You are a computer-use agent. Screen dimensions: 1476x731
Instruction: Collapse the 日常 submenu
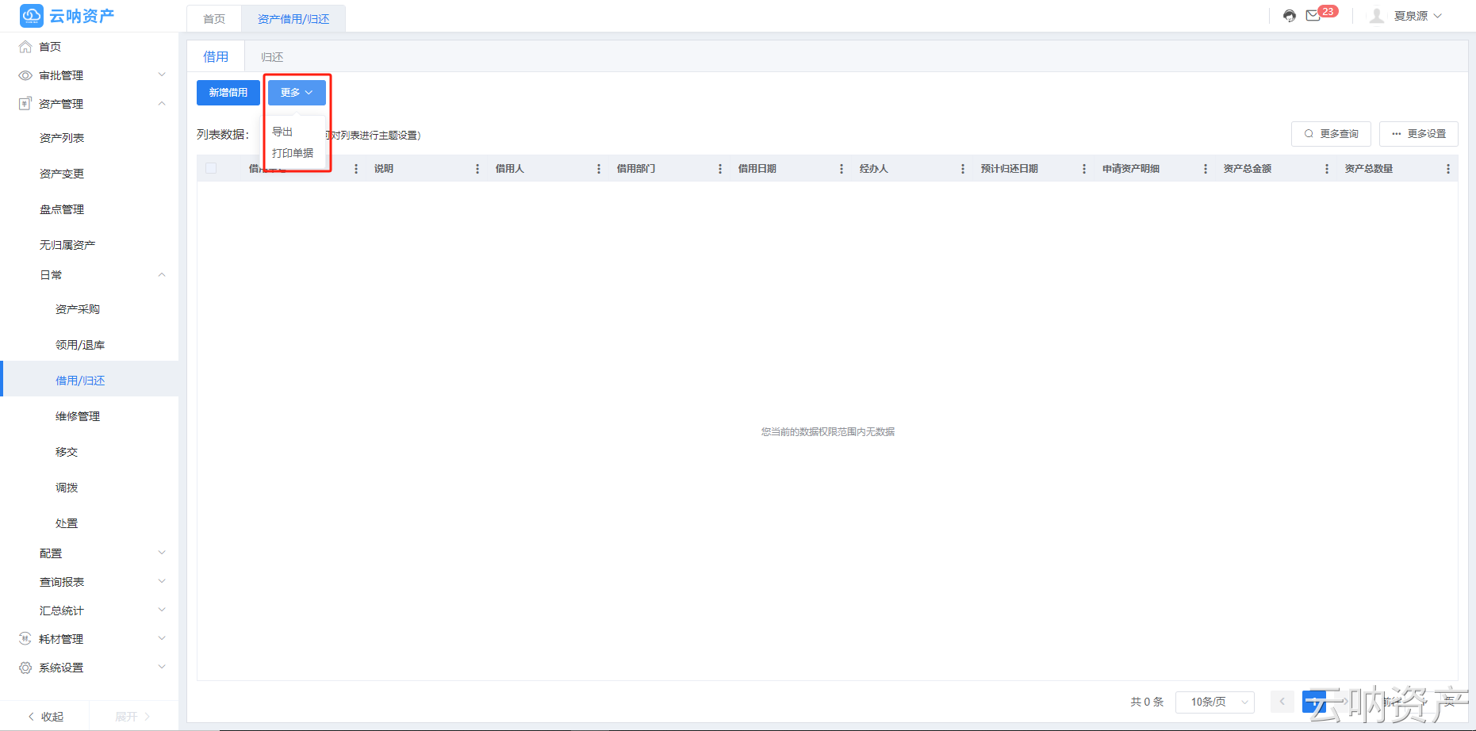pyautogui.click(x=162, y=275)
